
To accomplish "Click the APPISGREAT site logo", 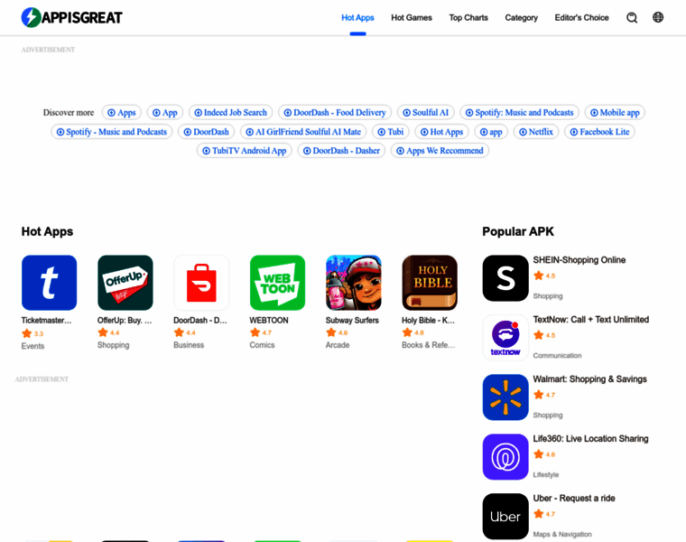I will click(x=71, y=17).
